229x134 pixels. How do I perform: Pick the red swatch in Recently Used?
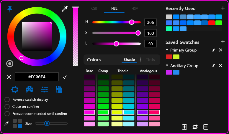212,23
